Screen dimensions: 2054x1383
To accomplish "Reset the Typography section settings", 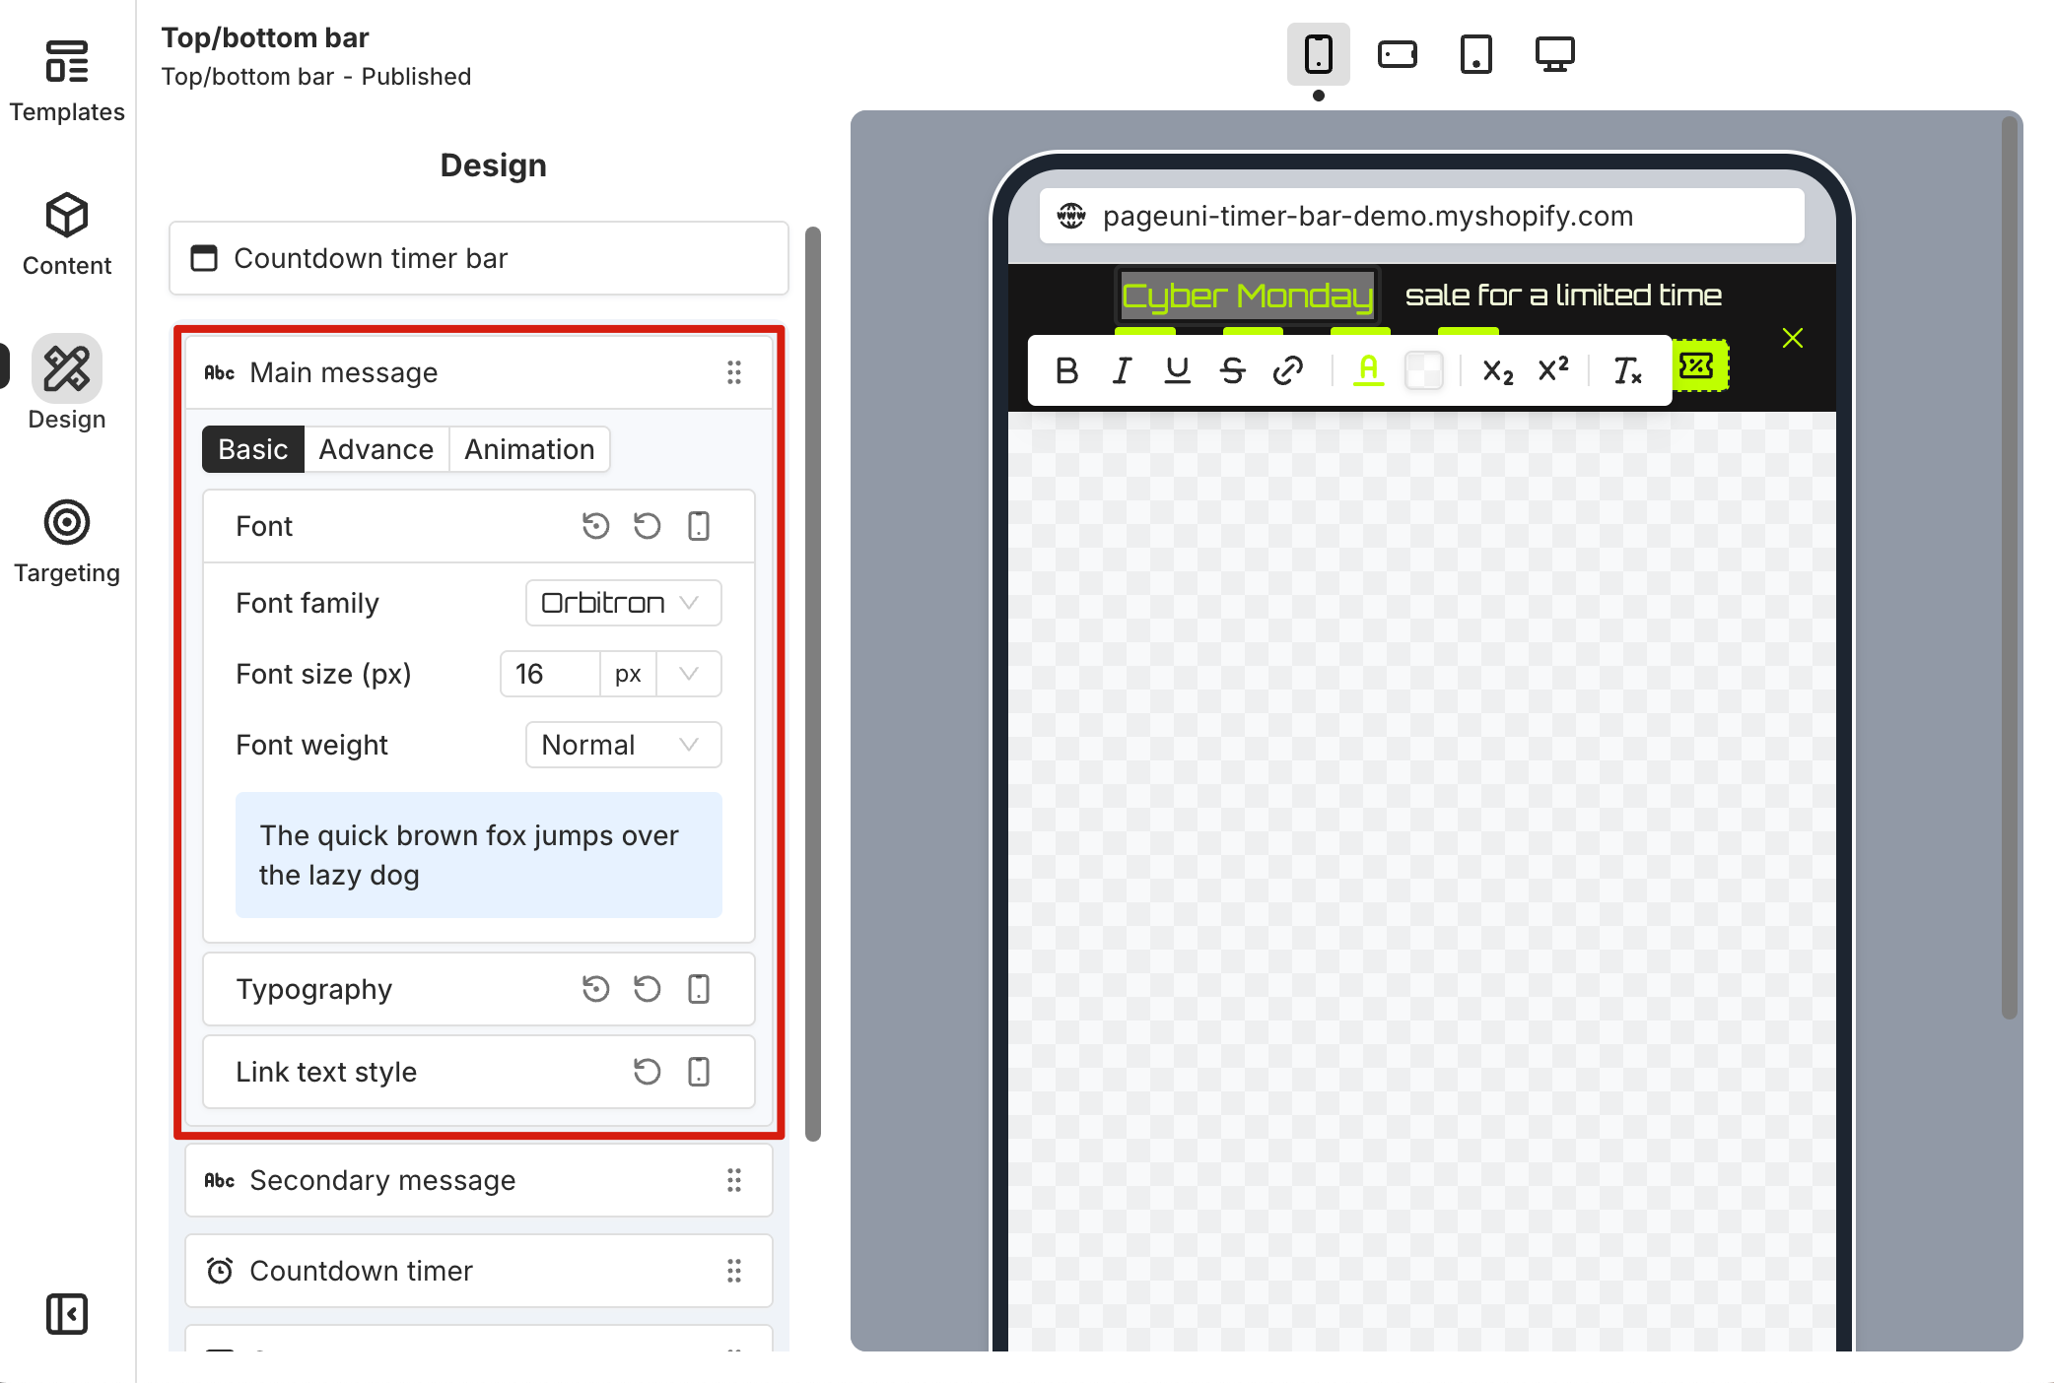I will click(648, 989).
